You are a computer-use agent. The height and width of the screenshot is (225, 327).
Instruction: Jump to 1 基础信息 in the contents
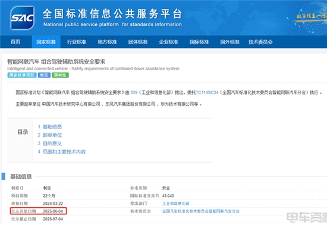[x=50, y=127]
